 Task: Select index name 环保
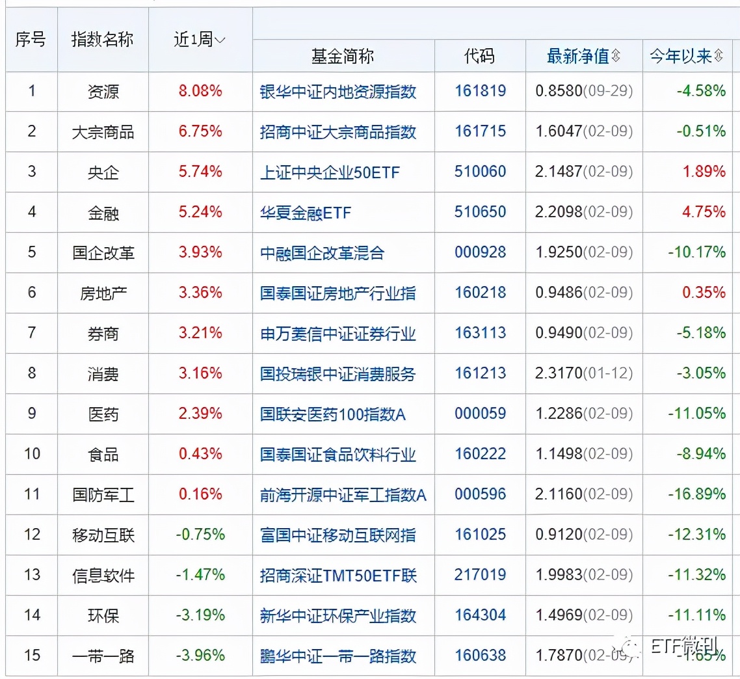[x=103, y=616]
